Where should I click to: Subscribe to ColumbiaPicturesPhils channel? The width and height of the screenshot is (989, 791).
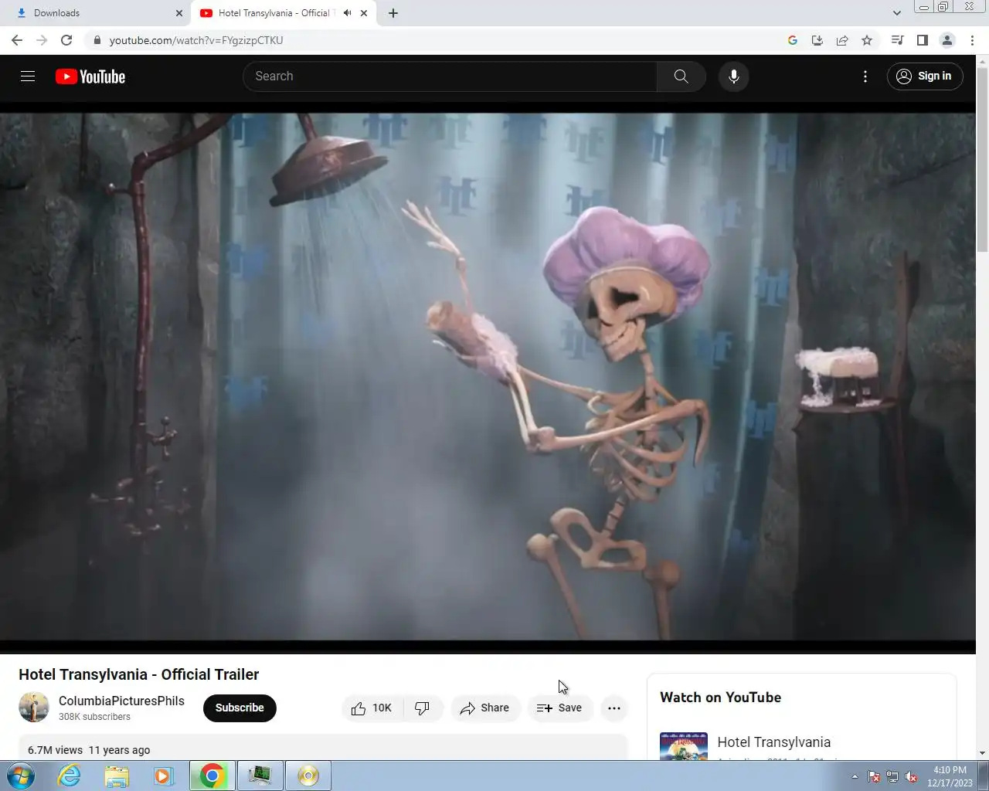[240, 708]
